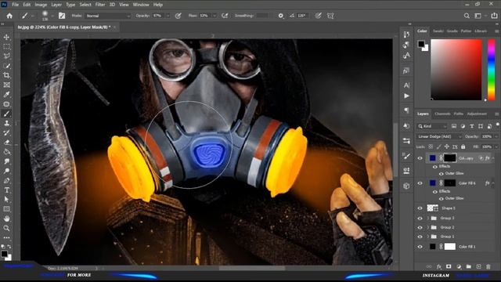The width and height of the screenshot is (501, 282).
Task: Click the foreground color swatch in Color panel
Action: [421, 44]
